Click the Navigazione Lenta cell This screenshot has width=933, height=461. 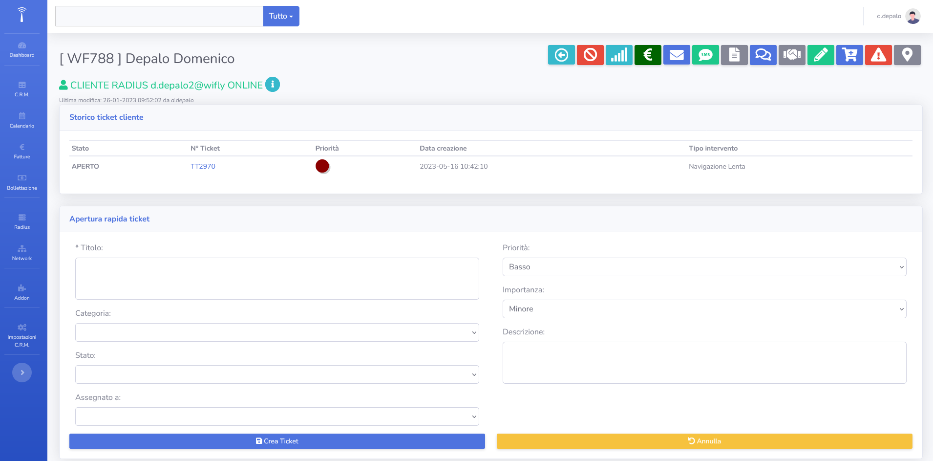tap(717, 166)
